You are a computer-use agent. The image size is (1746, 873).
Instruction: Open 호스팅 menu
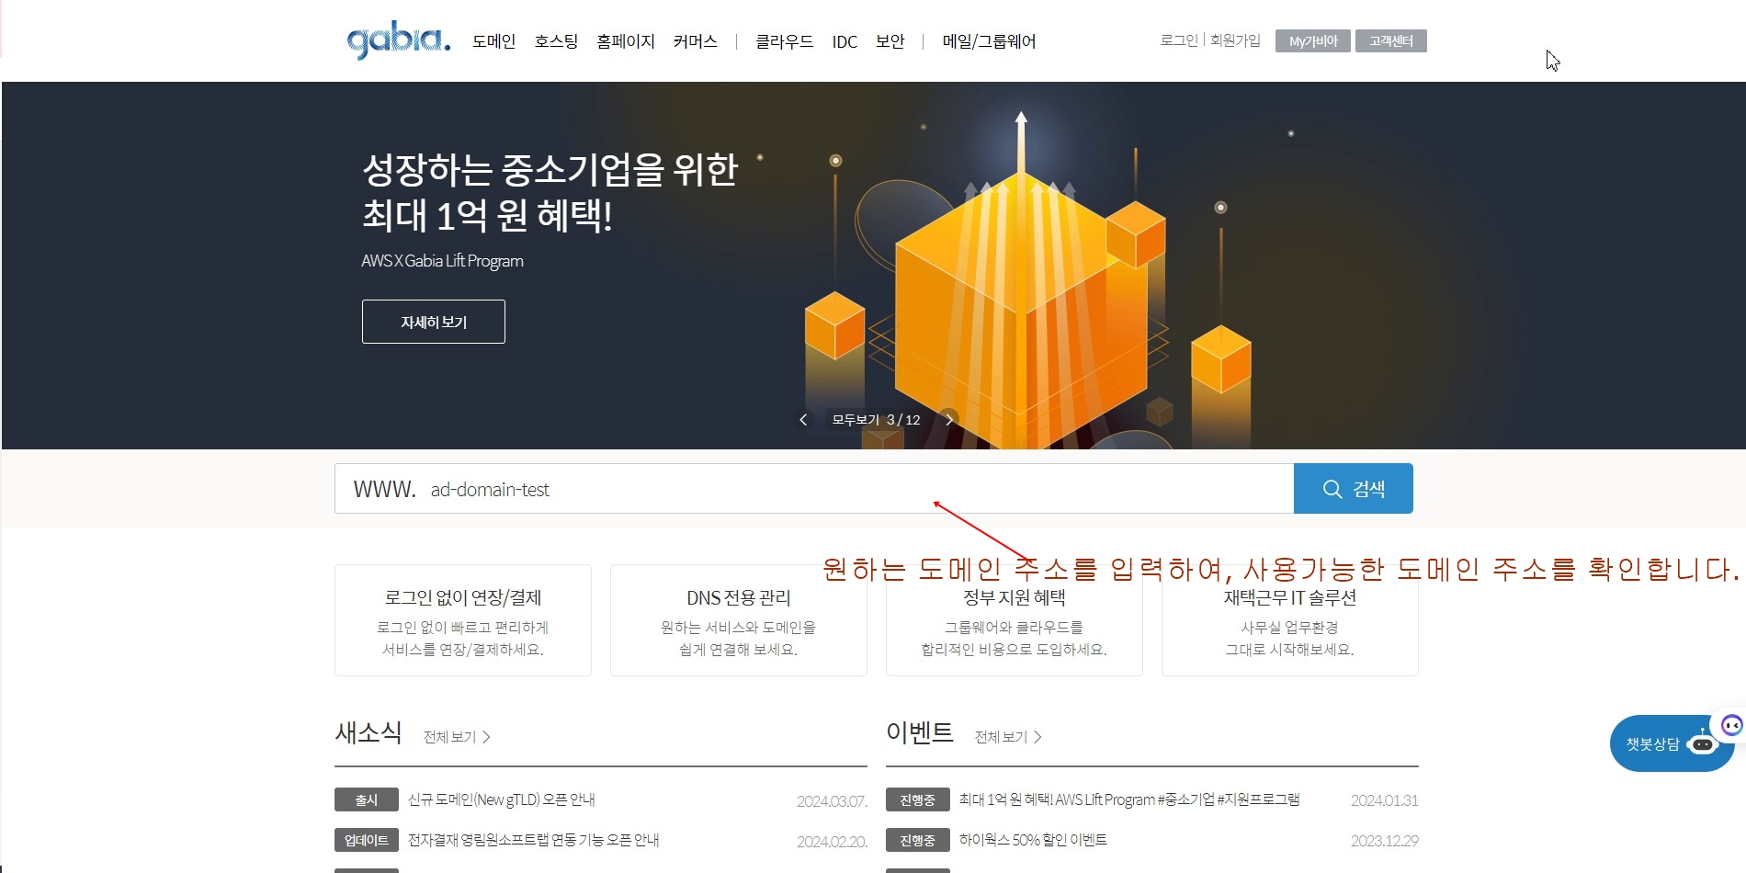(556, 41)
